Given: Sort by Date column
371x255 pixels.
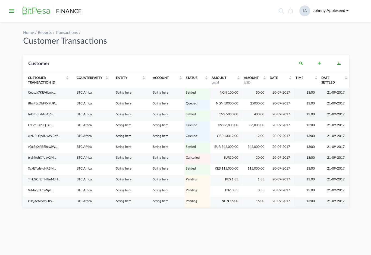Looking at the screenshot, I should (x=290, y=78).
